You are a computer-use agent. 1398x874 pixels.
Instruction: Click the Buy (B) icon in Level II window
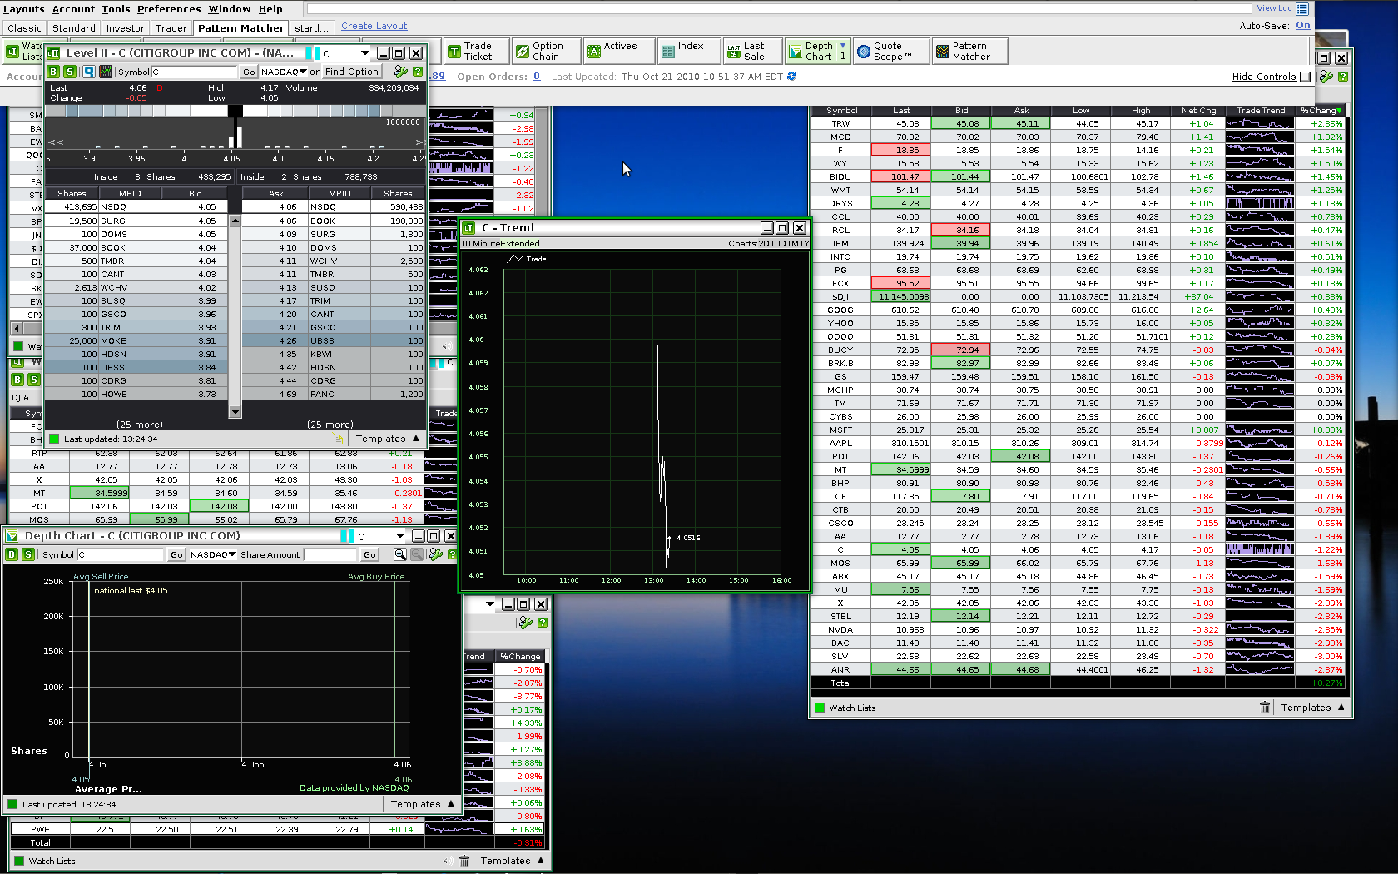[x=53, y=72]
